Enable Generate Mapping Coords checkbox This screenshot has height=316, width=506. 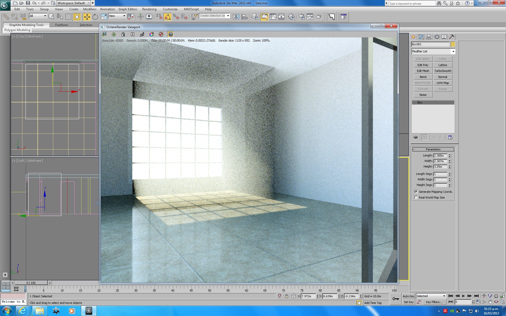[416, 192]
